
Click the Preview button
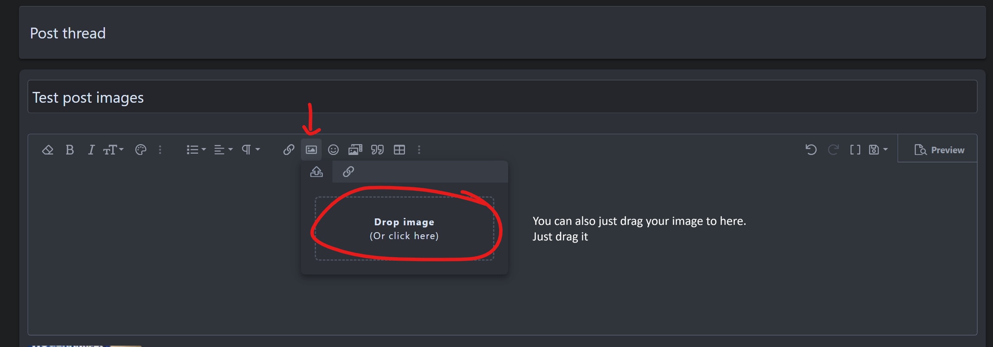tap(939, 150)
